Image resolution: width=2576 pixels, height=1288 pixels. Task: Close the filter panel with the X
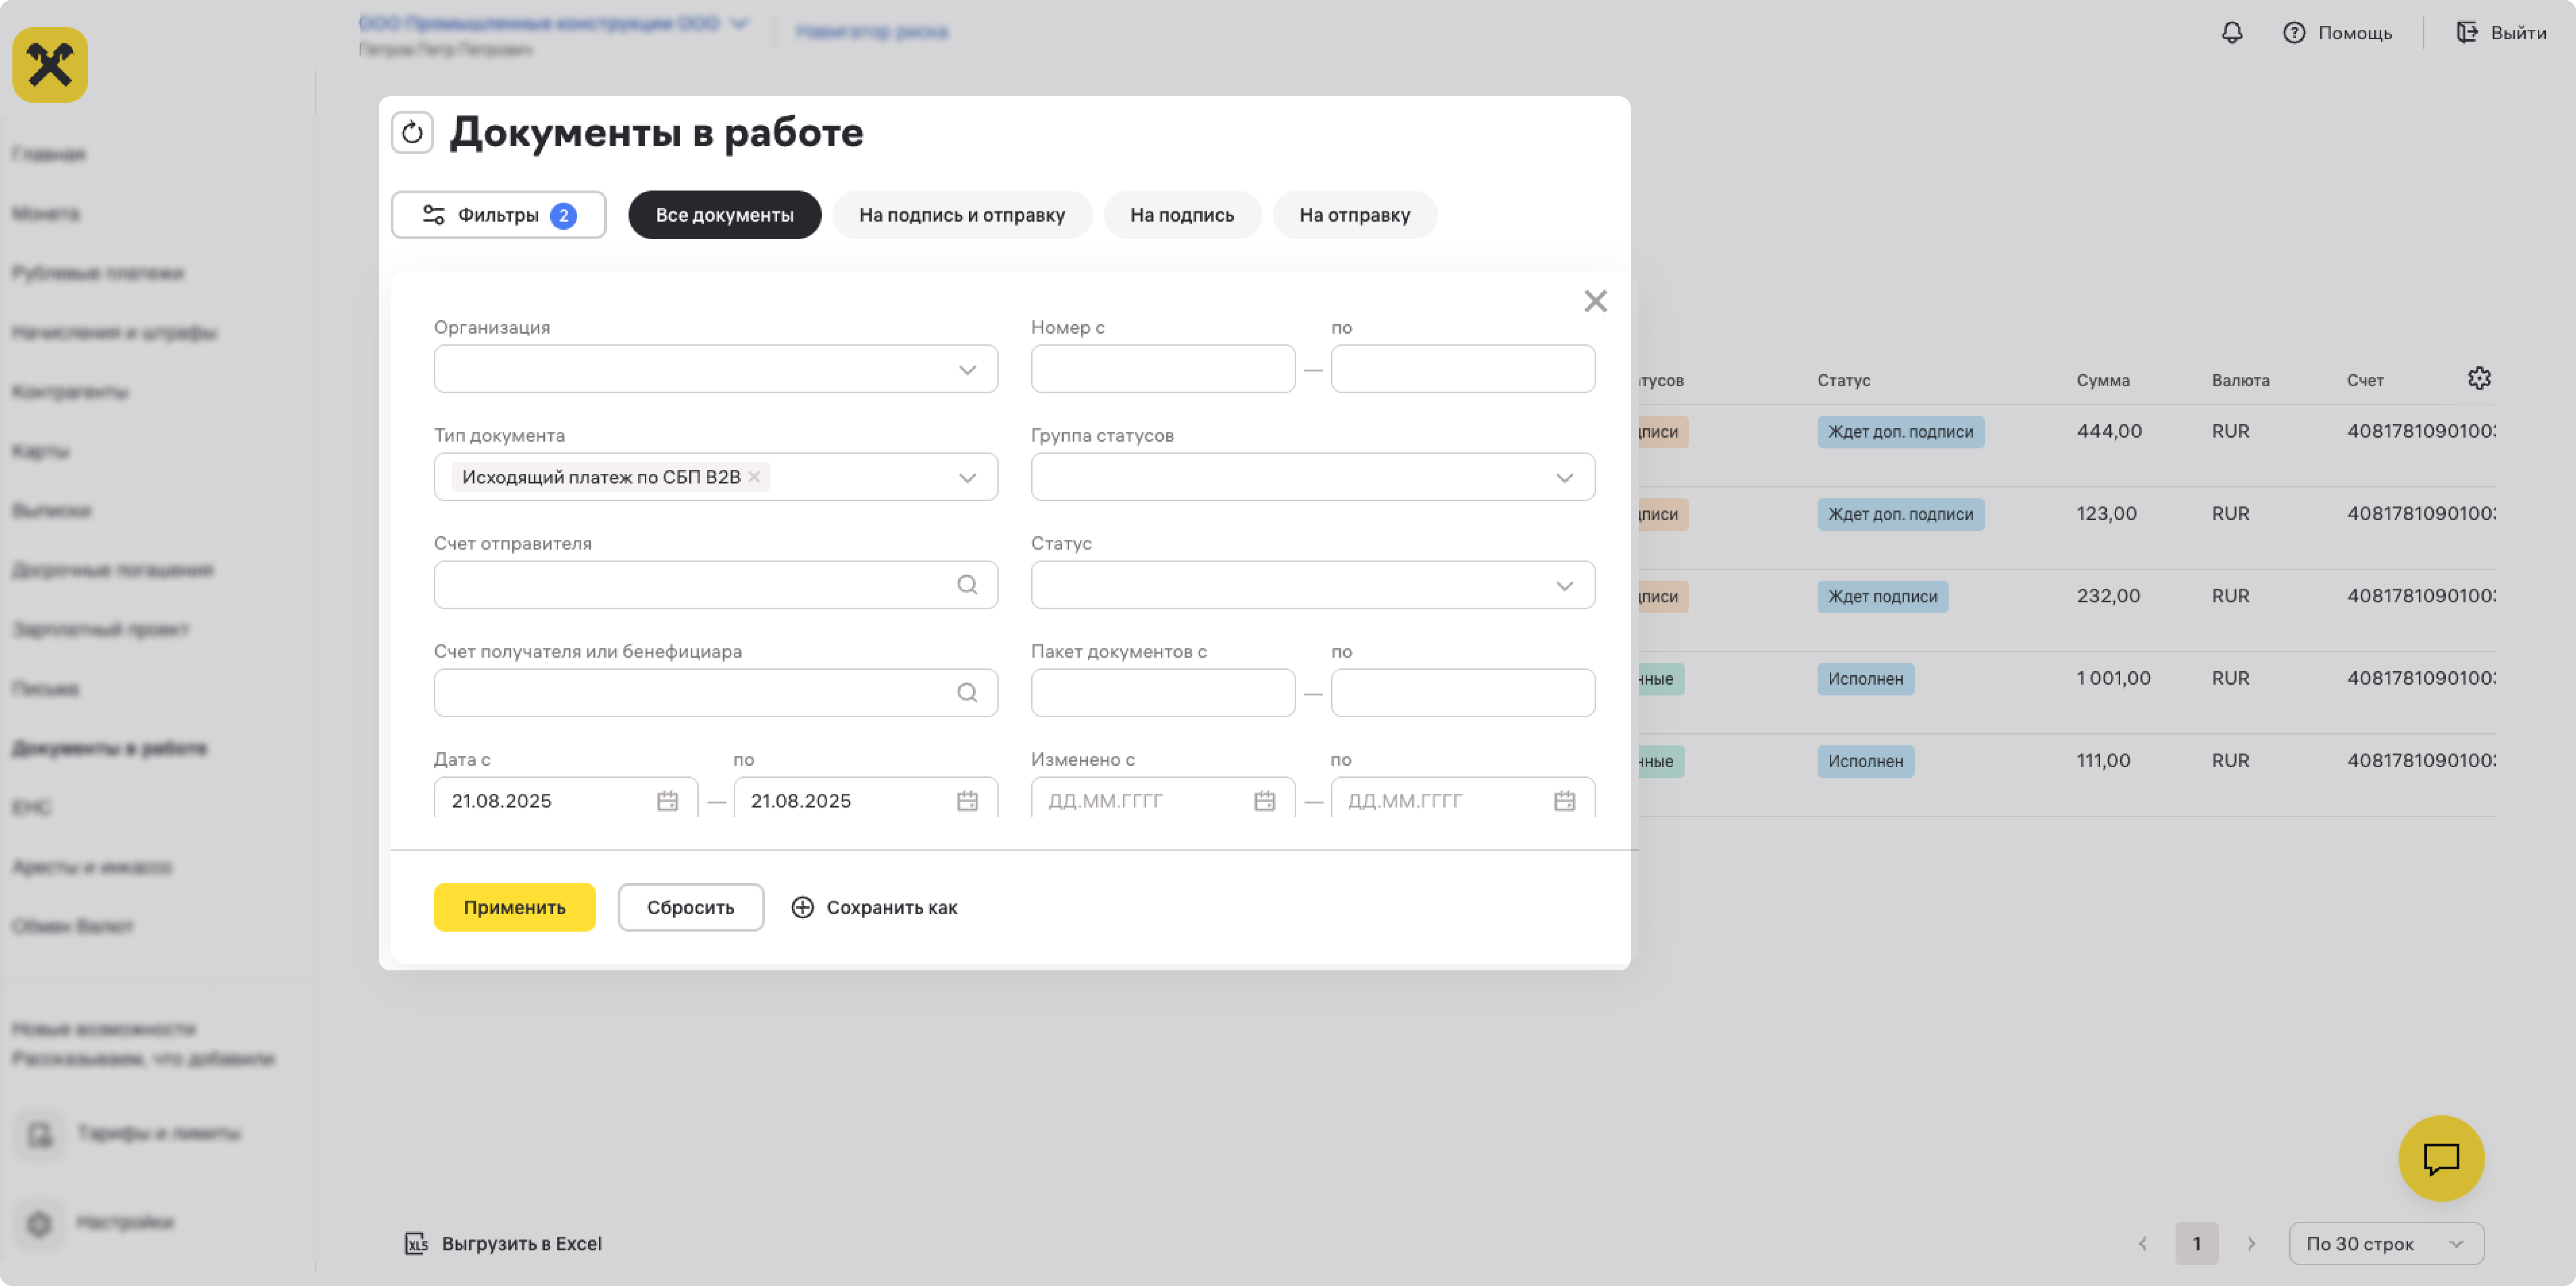pyautogui.click(x=1595, y=301)
